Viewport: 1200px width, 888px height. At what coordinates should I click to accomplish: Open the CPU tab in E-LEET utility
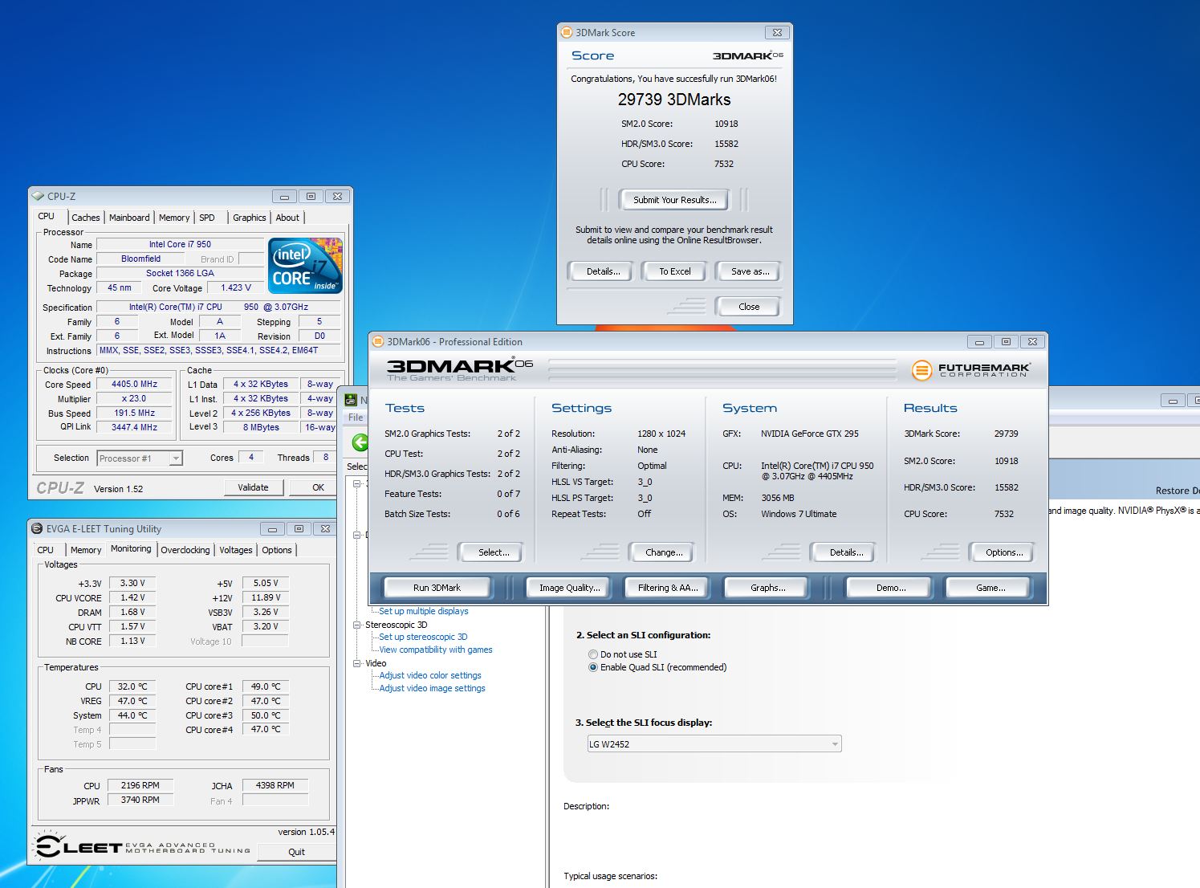pos(46,550)
